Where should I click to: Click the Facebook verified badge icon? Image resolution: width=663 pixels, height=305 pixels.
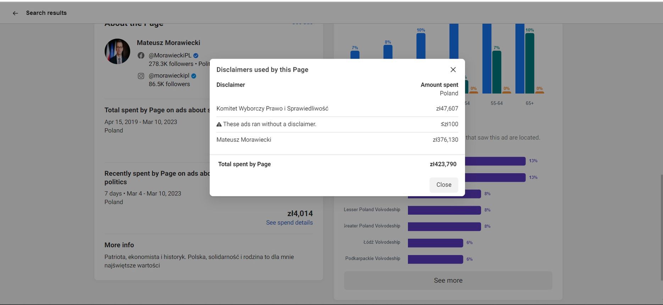196,56
